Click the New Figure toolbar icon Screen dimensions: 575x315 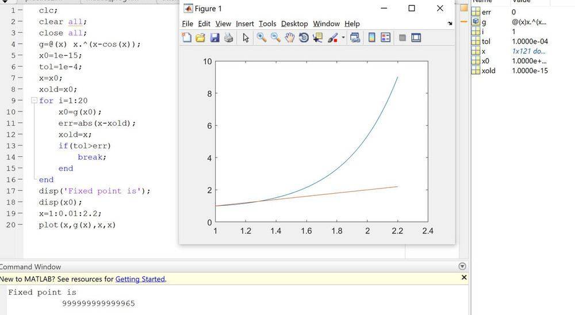coord(187,38)
